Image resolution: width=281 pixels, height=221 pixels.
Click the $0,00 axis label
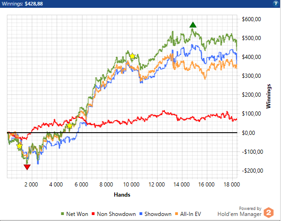point(248,133)
